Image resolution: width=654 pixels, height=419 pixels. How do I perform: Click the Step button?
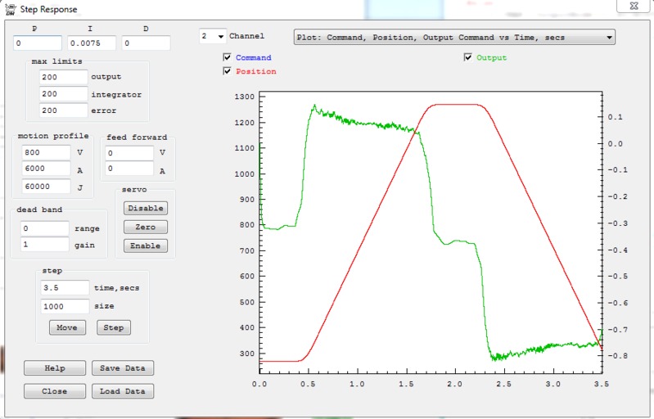114,327
